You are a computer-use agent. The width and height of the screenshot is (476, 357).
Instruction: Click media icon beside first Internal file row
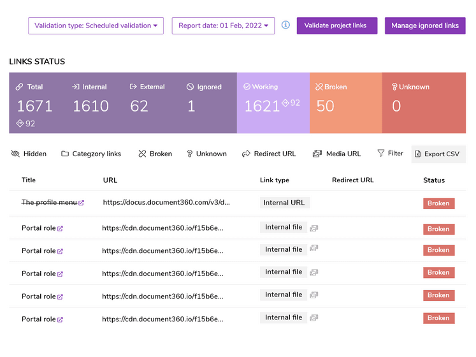click(314, 228)
